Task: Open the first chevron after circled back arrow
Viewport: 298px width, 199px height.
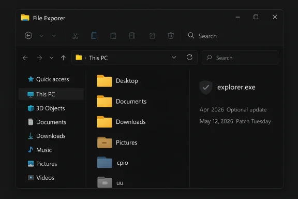Action: [41, 36]
